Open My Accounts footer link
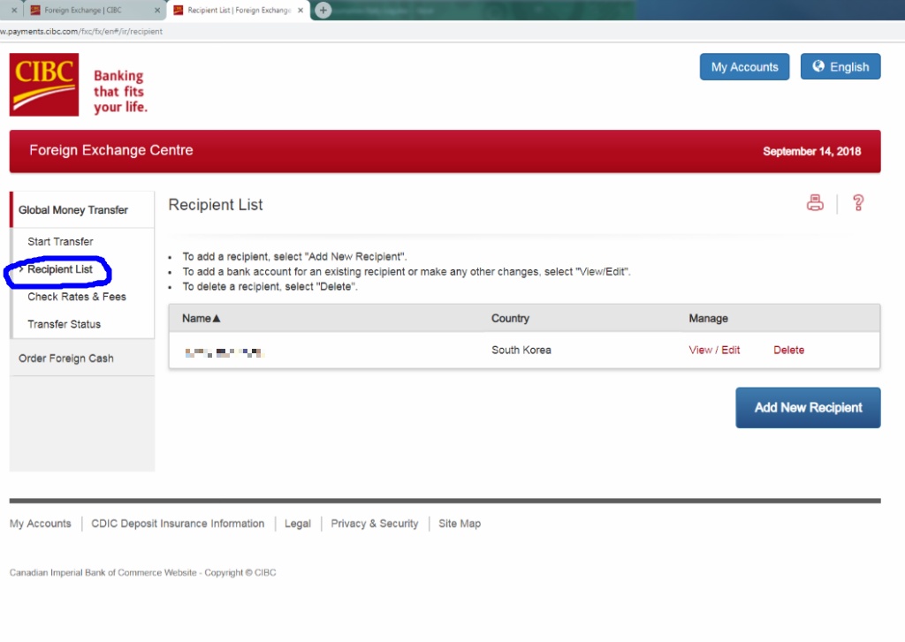The width and height of the screenshot is (905, 642). 41,524
